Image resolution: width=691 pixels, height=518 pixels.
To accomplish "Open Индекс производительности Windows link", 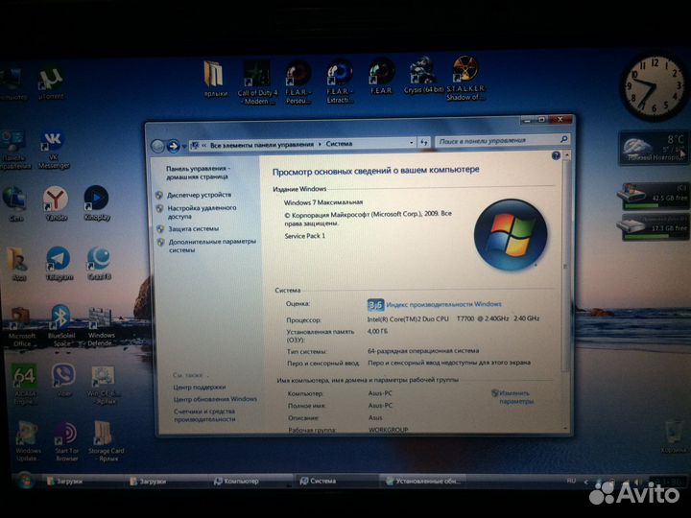I will (x=443, y=304).
